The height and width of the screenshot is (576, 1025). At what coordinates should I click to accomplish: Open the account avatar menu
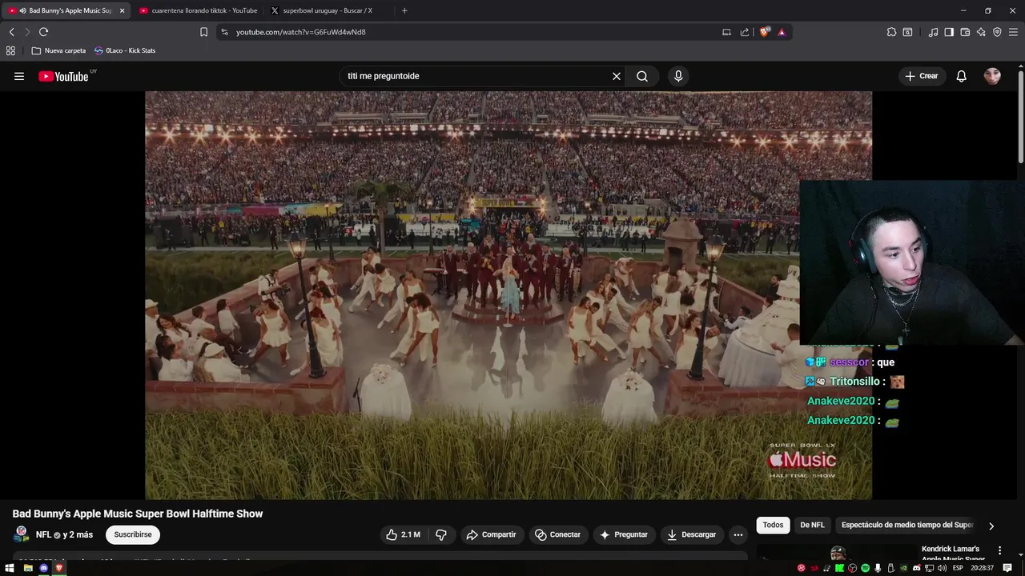(x=992, y=76)
